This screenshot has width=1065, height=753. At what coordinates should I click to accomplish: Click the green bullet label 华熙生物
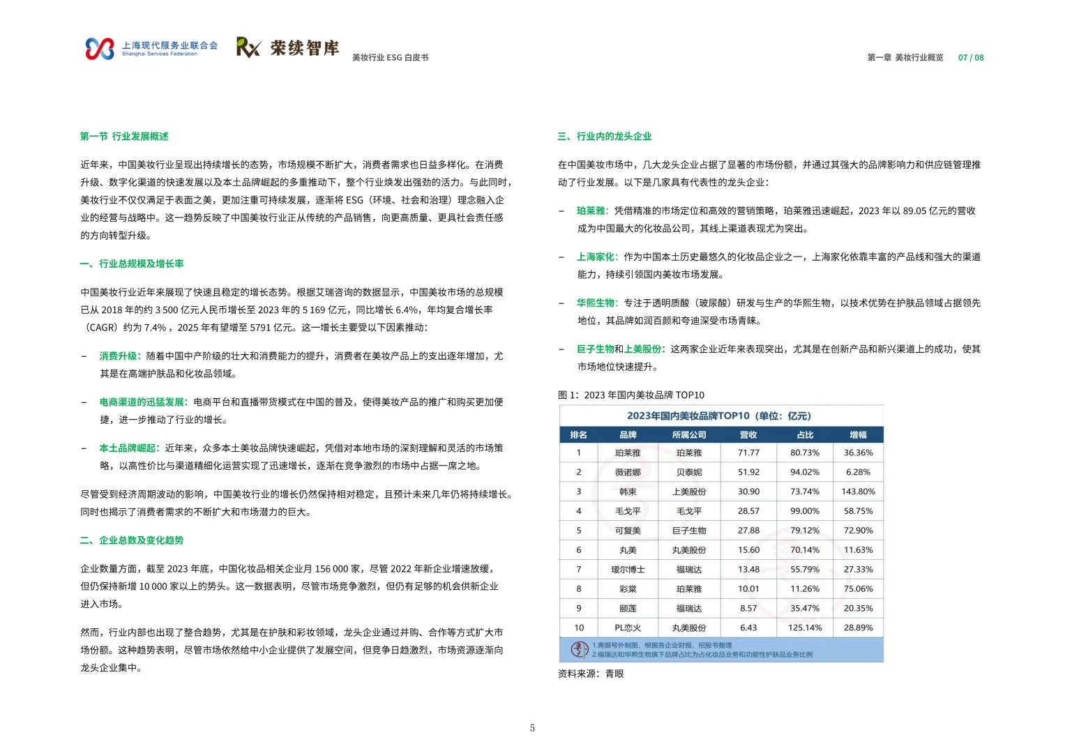click(596, 303)
